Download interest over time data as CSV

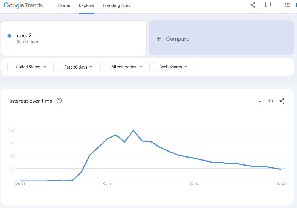260,101
